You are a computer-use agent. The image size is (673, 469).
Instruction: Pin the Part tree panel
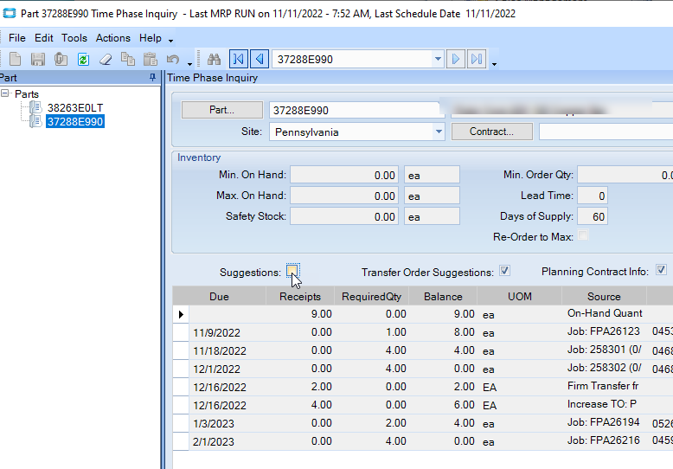(153, 78)
